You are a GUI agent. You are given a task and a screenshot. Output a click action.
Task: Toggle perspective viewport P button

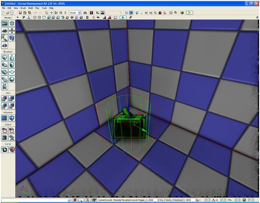click(24, 17)
